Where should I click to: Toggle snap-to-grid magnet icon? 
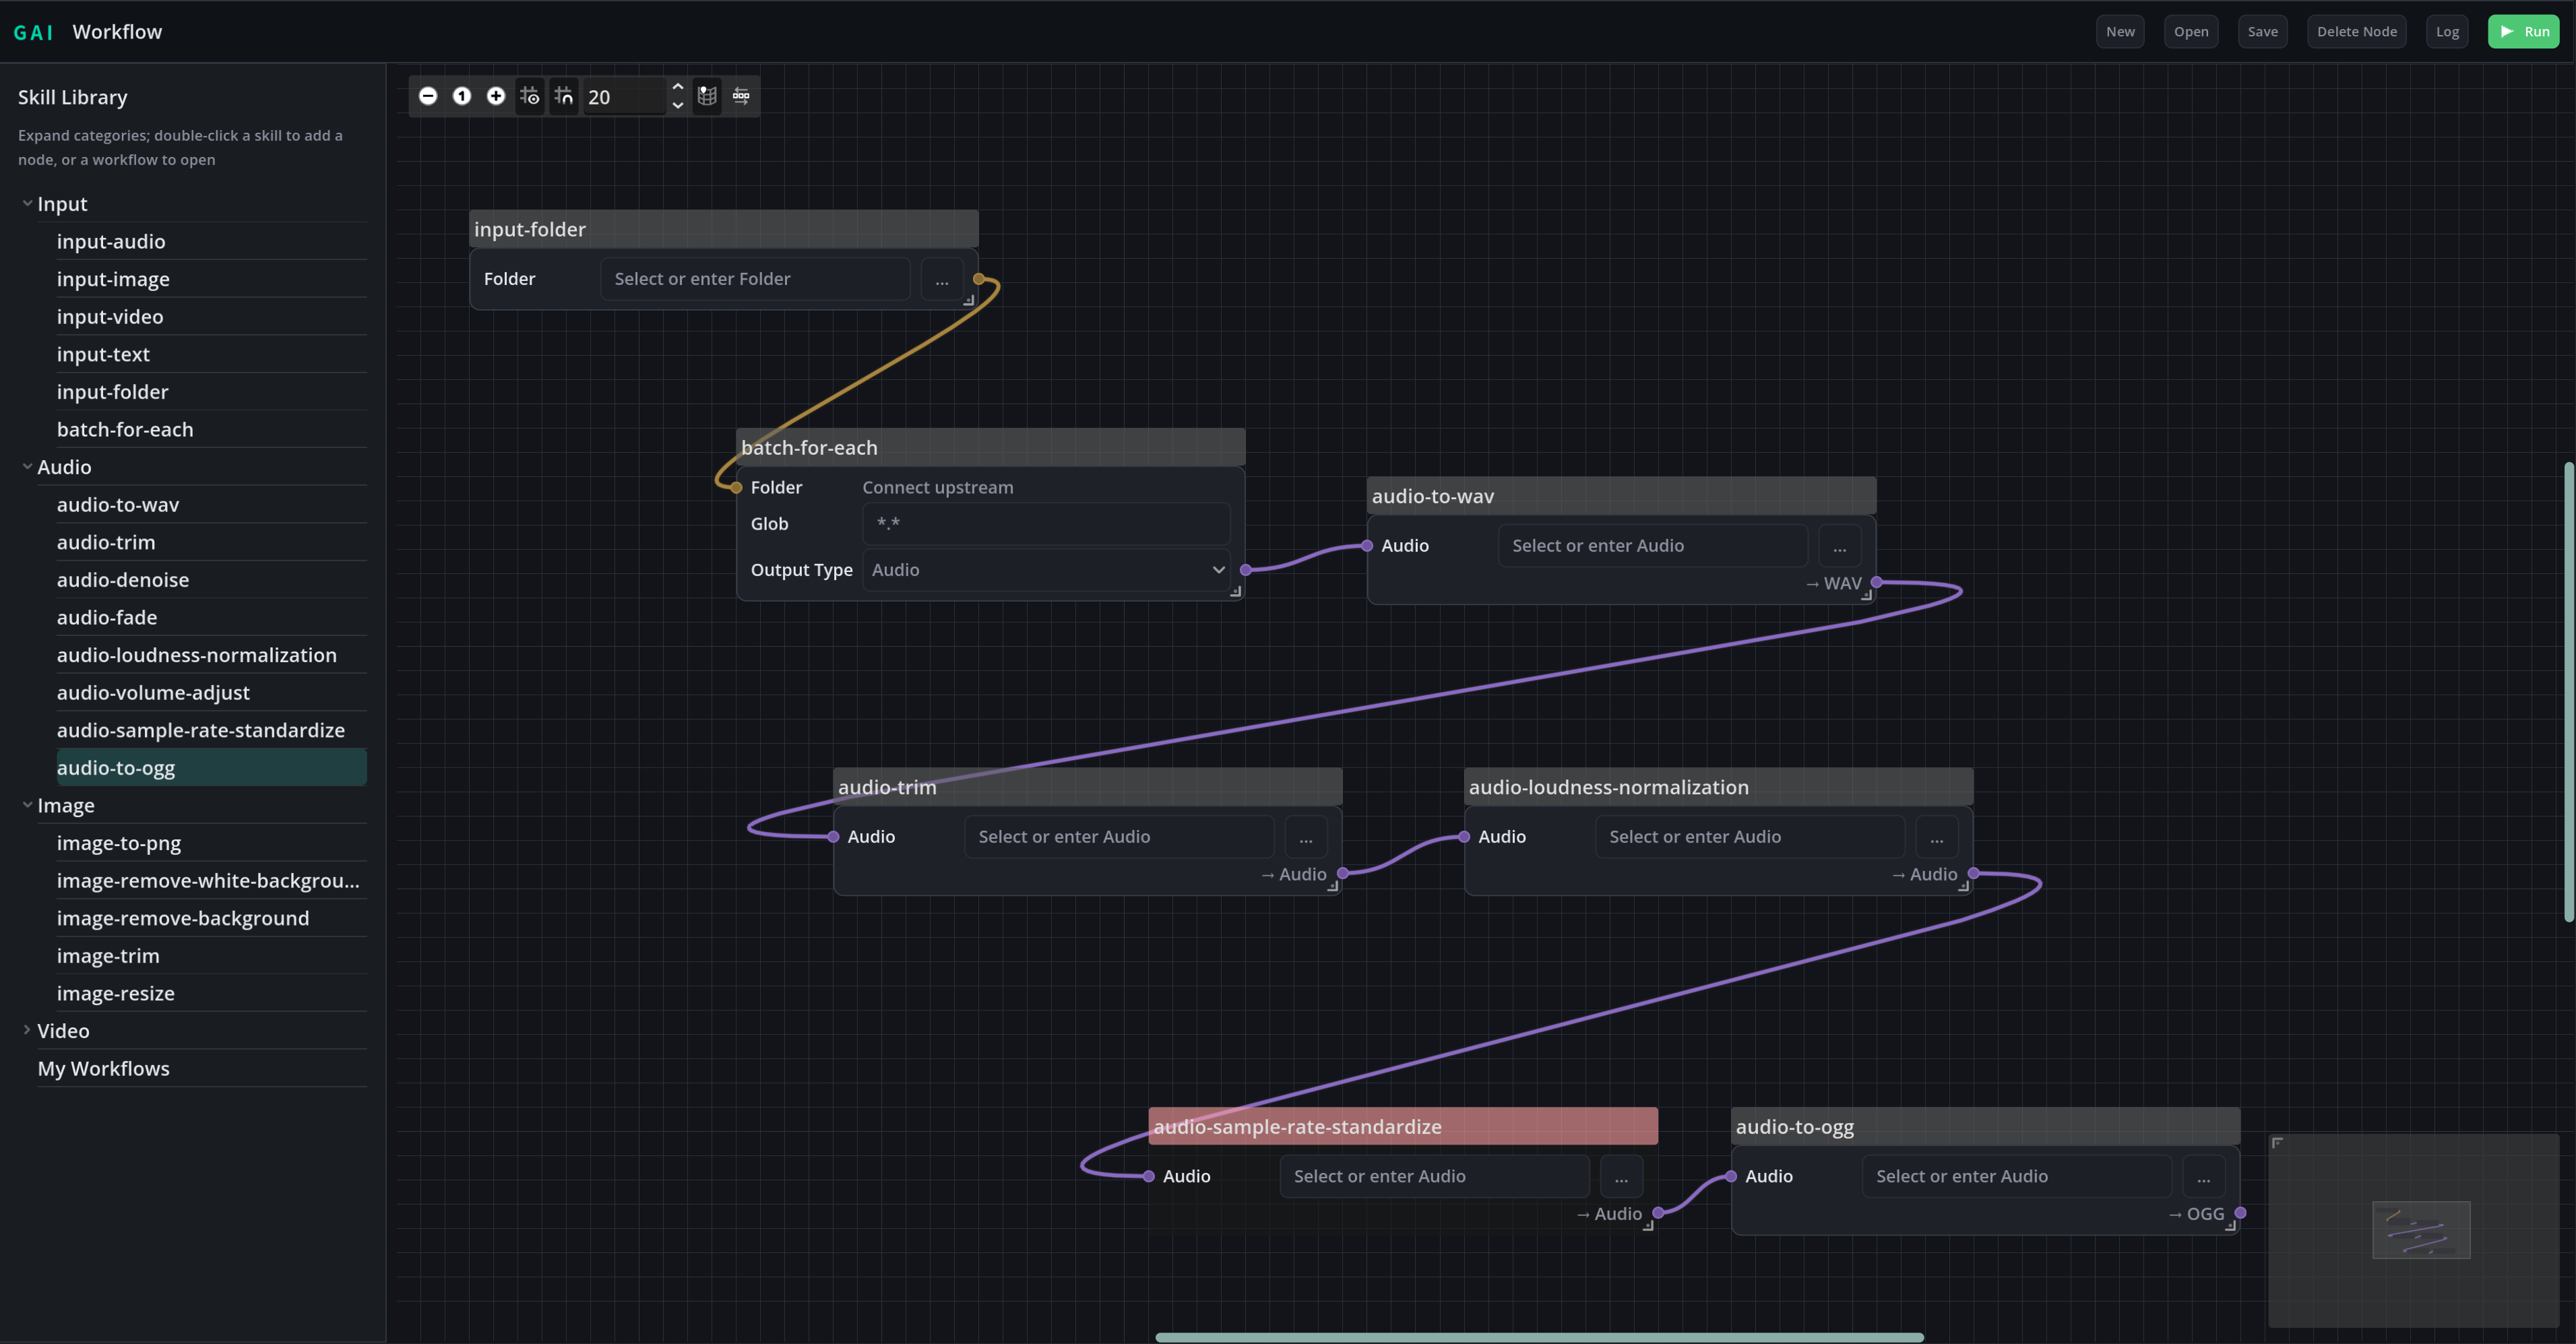pyautogui.click(x=564, y=96)
